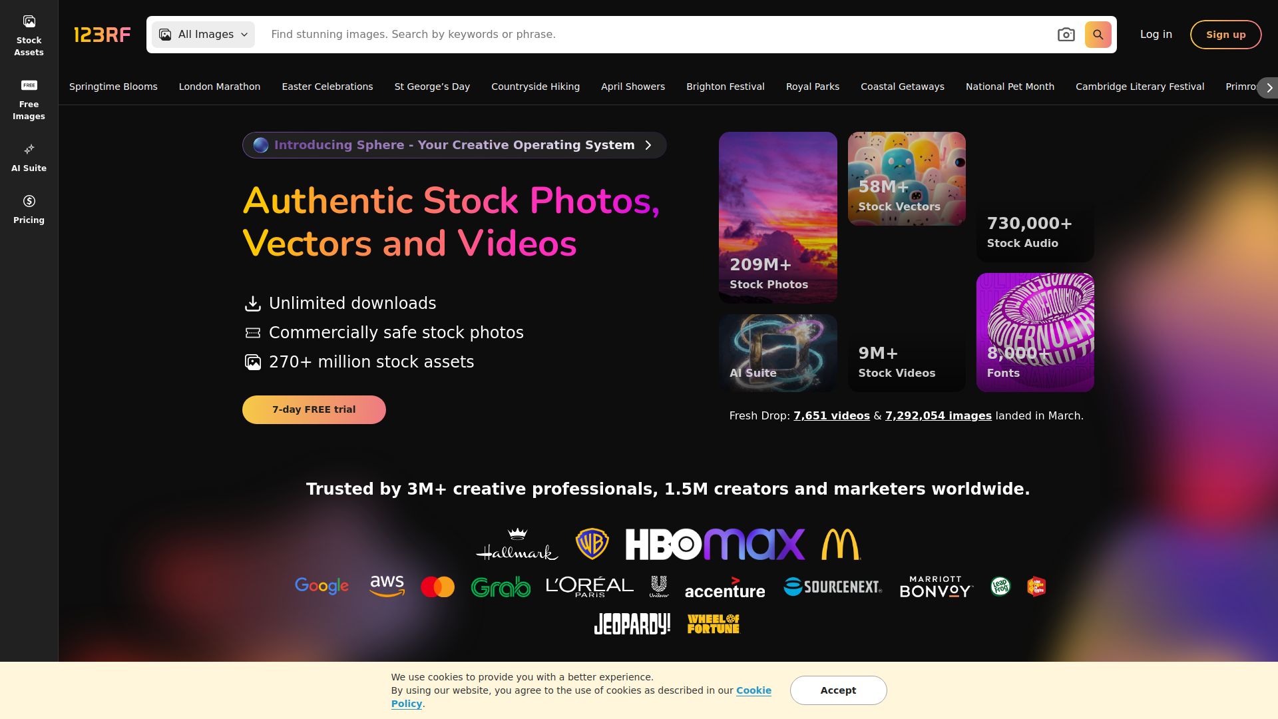This screenshot has height=719, width=1278.
Task: Click the Sphere globe icon in banner
Action: (261, 145)
